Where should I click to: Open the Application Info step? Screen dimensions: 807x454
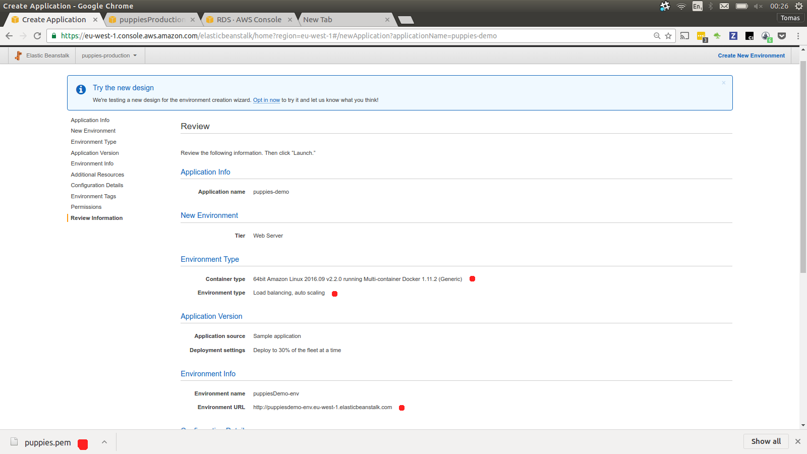90,120
